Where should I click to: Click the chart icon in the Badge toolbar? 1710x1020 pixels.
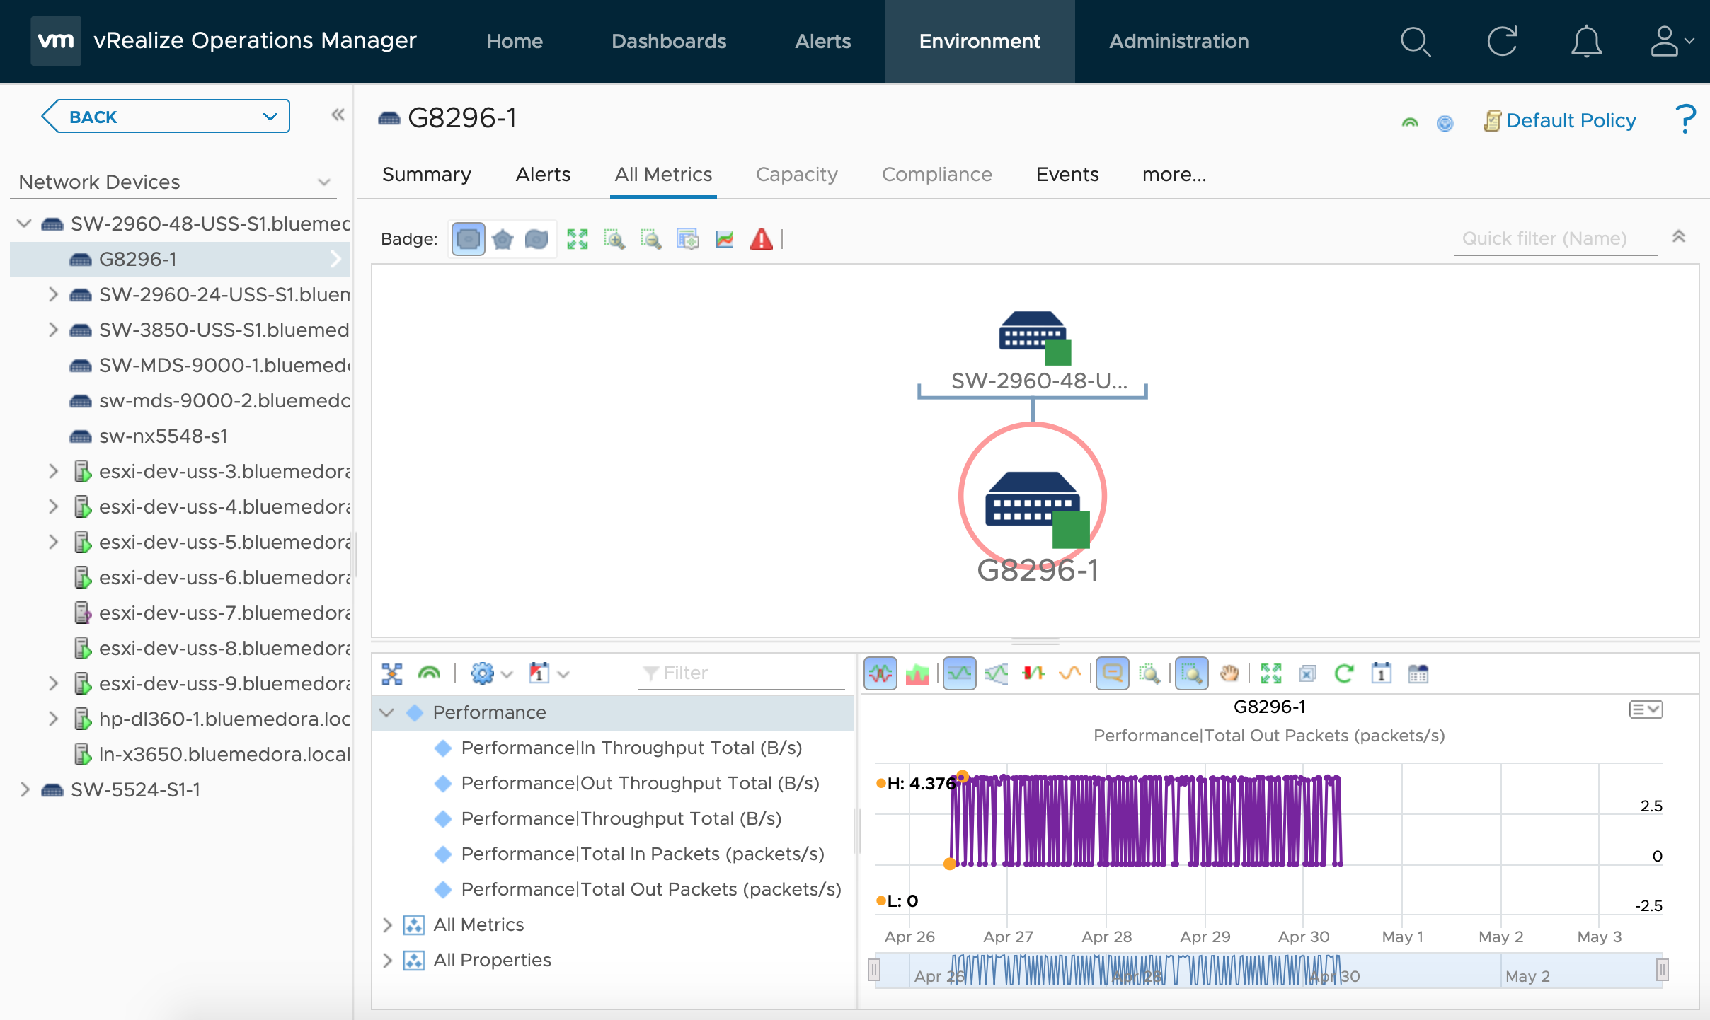725,239
